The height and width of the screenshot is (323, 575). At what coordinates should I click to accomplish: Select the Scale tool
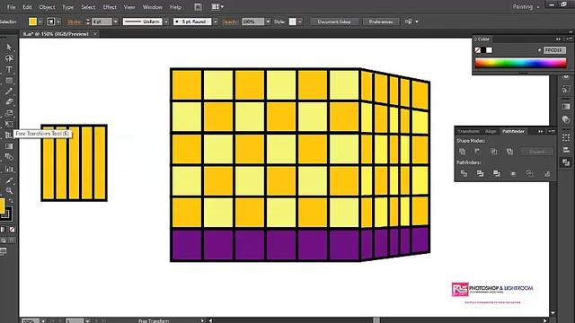point(9,113)
